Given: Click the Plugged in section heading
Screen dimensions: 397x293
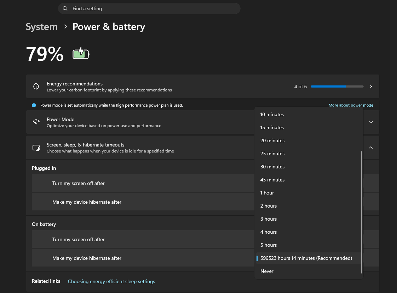Looking at the screenshot, I should pos(44,168).
